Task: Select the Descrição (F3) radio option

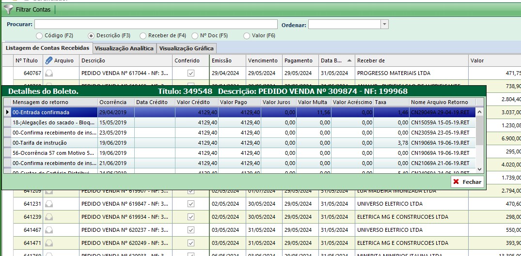Action: point(91,35)
